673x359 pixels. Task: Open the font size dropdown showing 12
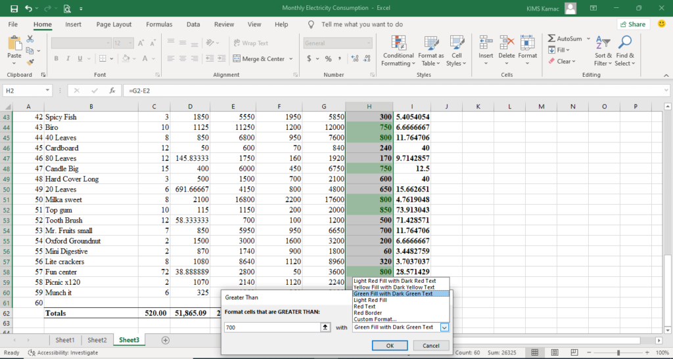[129, 43]
